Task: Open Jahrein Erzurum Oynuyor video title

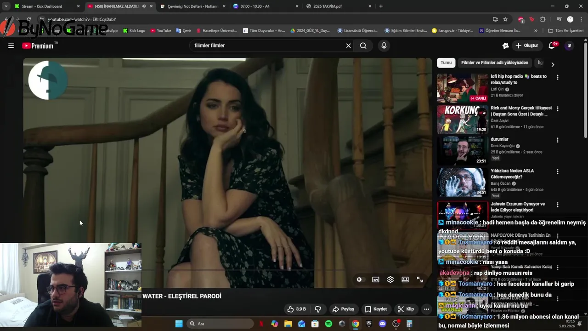Action: click(x=518, y=207)
